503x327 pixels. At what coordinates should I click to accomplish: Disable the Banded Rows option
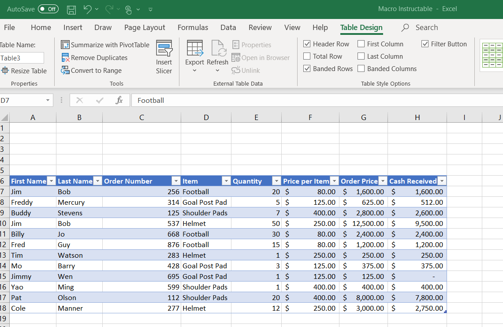(x=307, y=68)
